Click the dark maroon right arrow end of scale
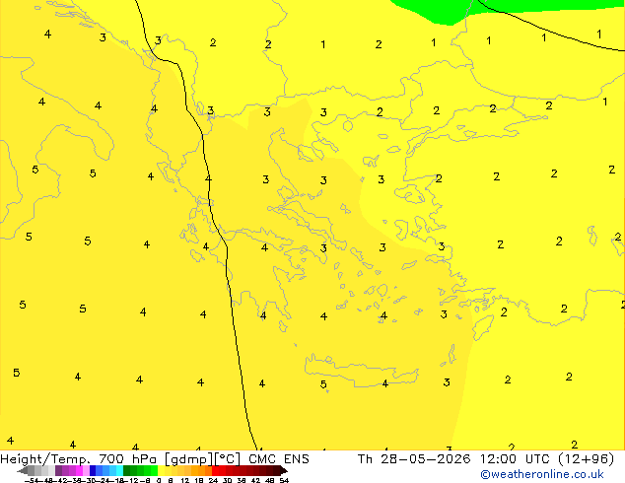 [x=283, y=471]
